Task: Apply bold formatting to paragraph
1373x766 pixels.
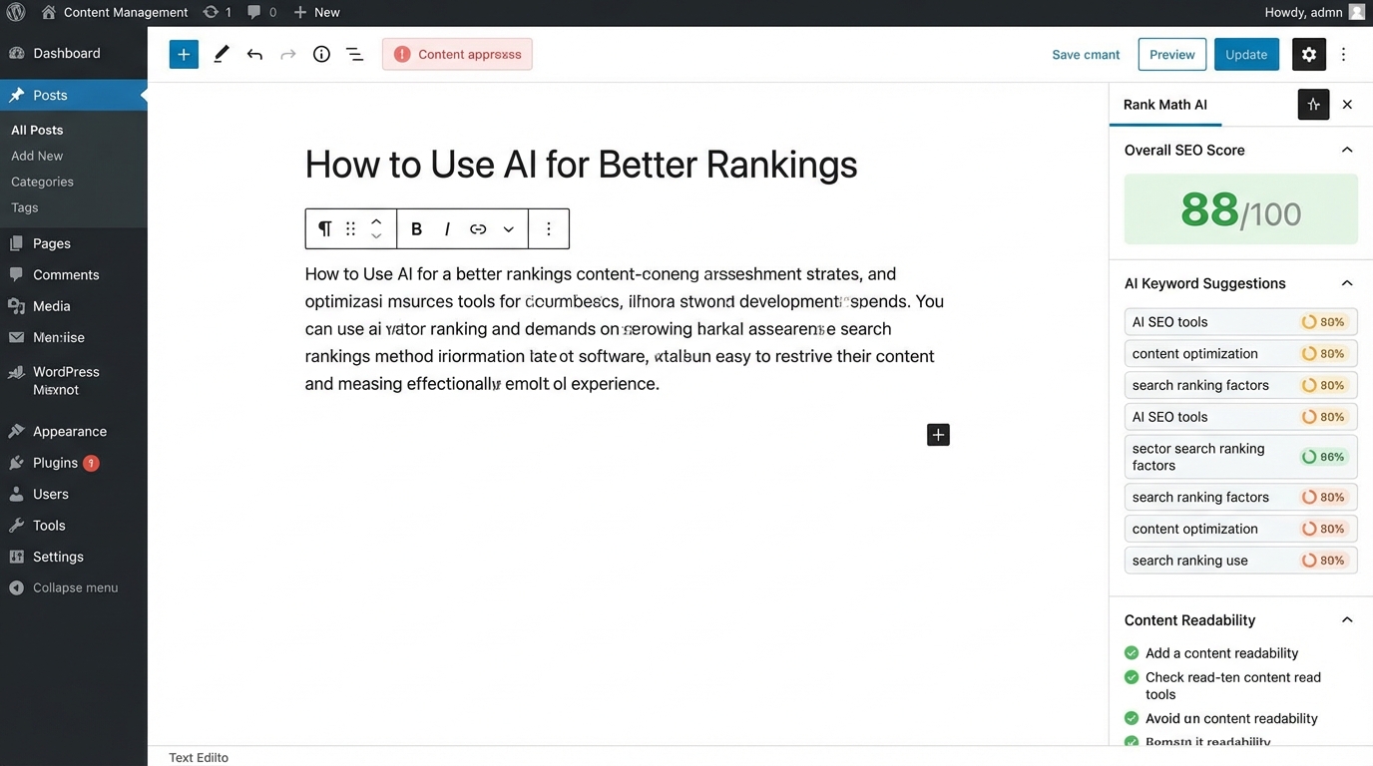Action: (416, 229)
